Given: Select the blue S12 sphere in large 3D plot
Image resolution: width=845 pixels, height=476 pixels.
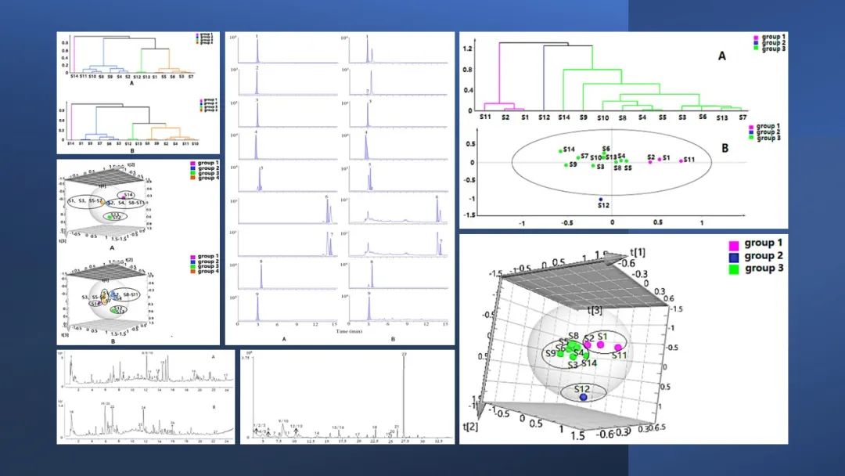Looking at the screenshot, I should coord(584,398).
